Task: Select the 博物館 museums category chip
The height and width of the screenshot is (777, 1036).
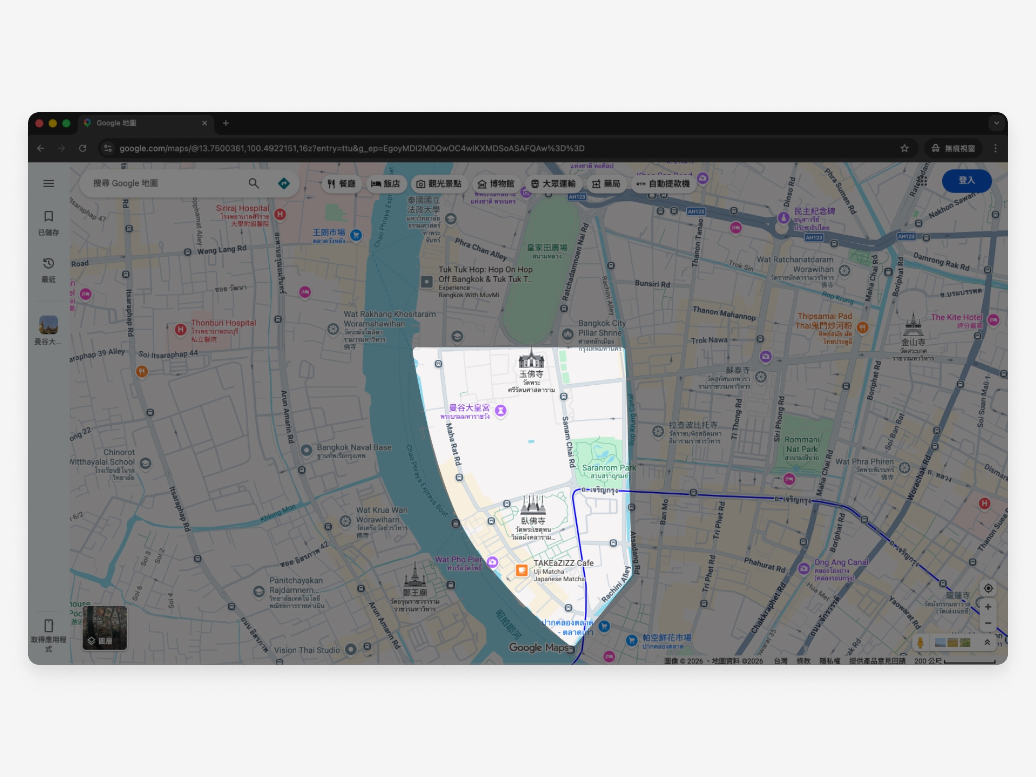Action: [x=496, y=184]
